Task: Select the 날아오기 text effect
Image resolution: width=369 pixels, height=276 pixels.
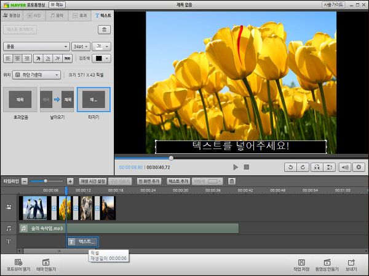Action: [x=57, y=99]
